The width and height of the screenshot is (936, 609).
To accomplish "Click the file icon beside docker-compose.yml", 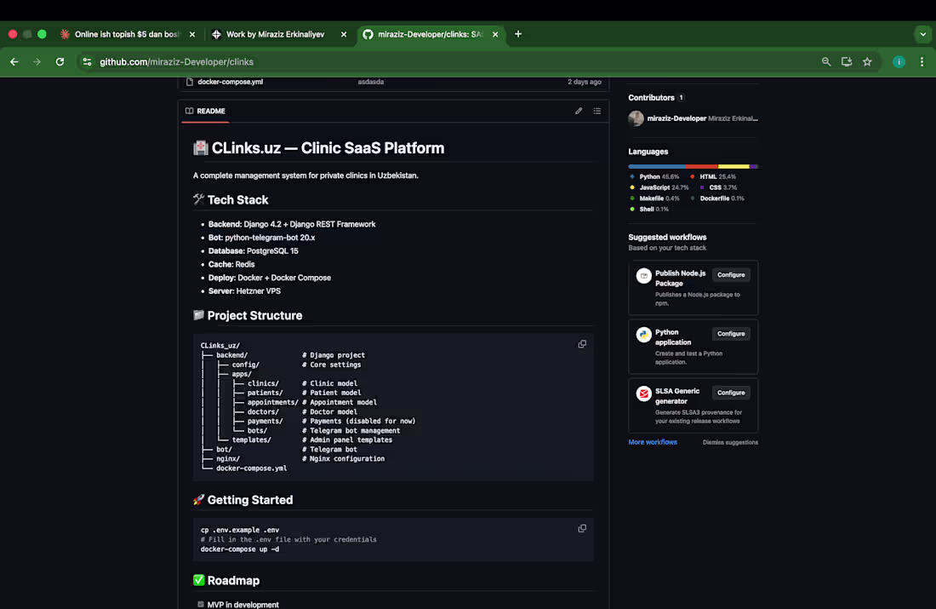I will click(189, 82).
